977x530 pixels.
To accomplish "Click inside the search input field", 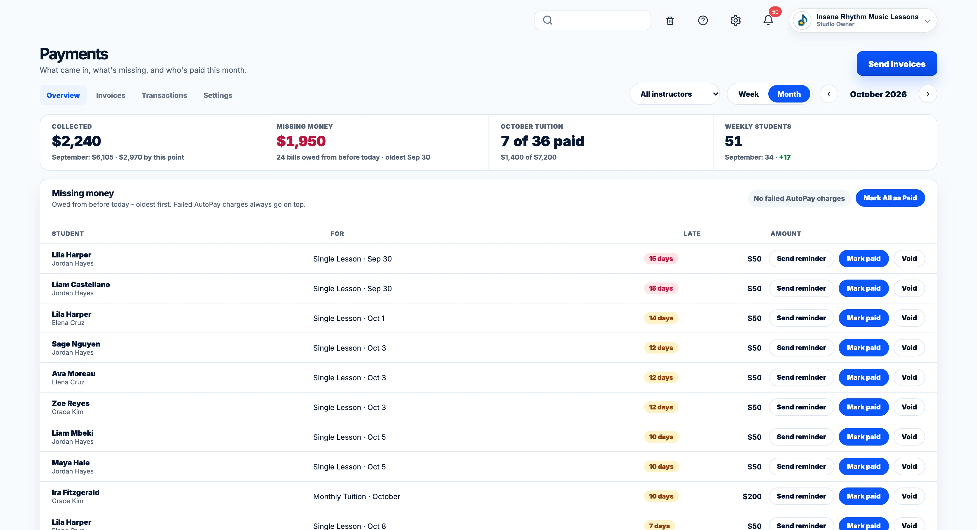I will pos(593,20).
